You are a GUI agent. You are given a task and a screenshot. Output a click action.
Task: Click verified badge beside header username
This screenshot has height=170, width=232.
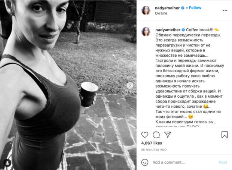point(183,8)
